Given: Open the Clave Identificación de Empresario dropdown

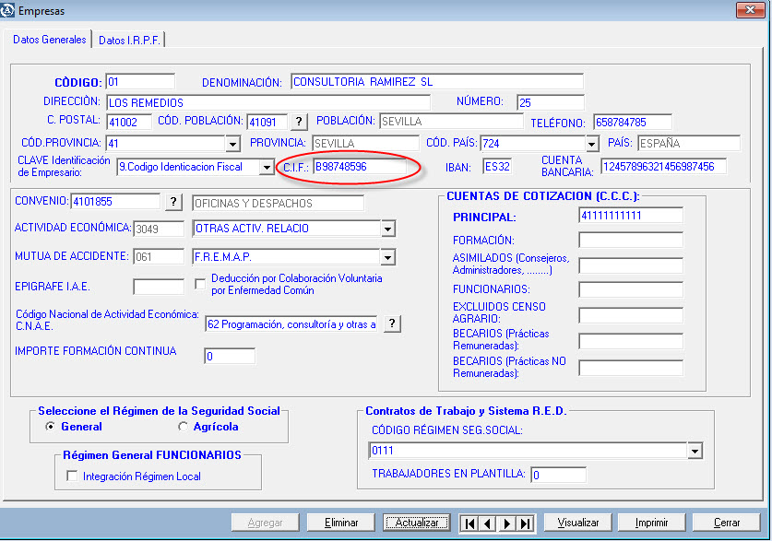Looking at the screenshot, I should pyautogui.click(x=267, y=167).
